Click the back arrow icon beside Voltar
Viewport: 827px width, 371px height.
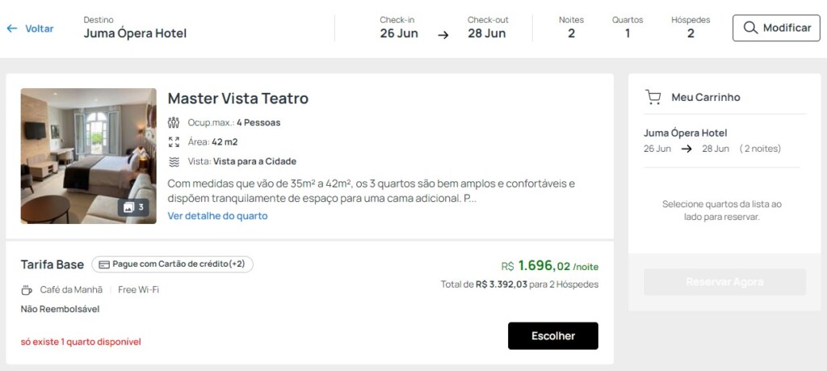(12, 28)
